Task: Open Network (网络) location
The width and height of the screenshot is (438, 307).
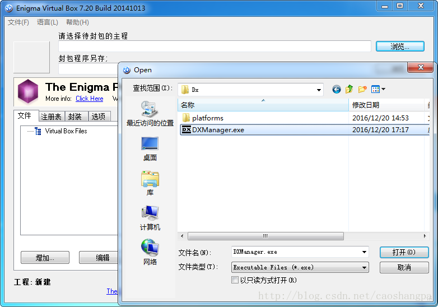Action: coord(150,252)
